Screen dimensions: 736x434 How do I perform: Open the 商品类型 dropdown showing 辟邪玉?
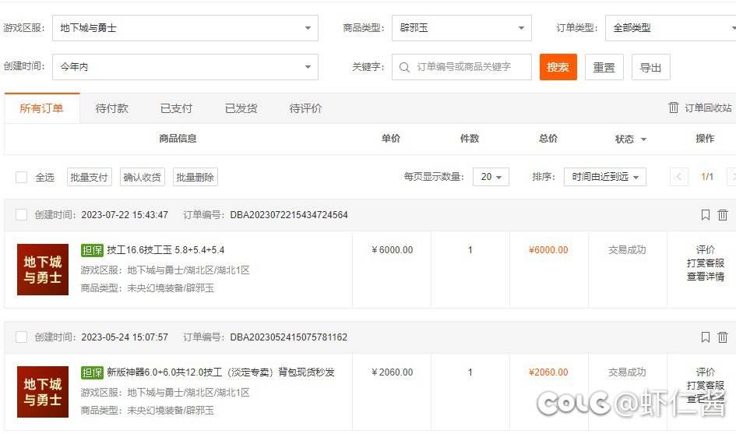point(461,28)
